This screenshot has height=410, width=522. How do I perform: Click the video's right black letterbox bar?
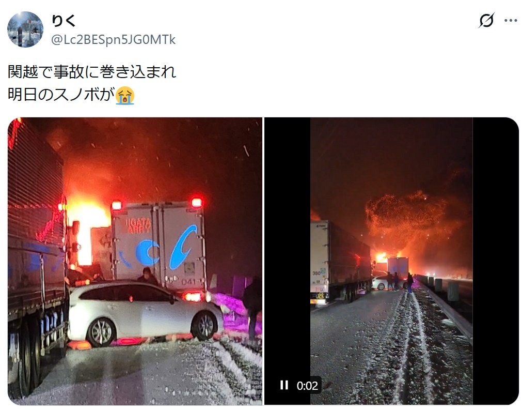point(496,261)
